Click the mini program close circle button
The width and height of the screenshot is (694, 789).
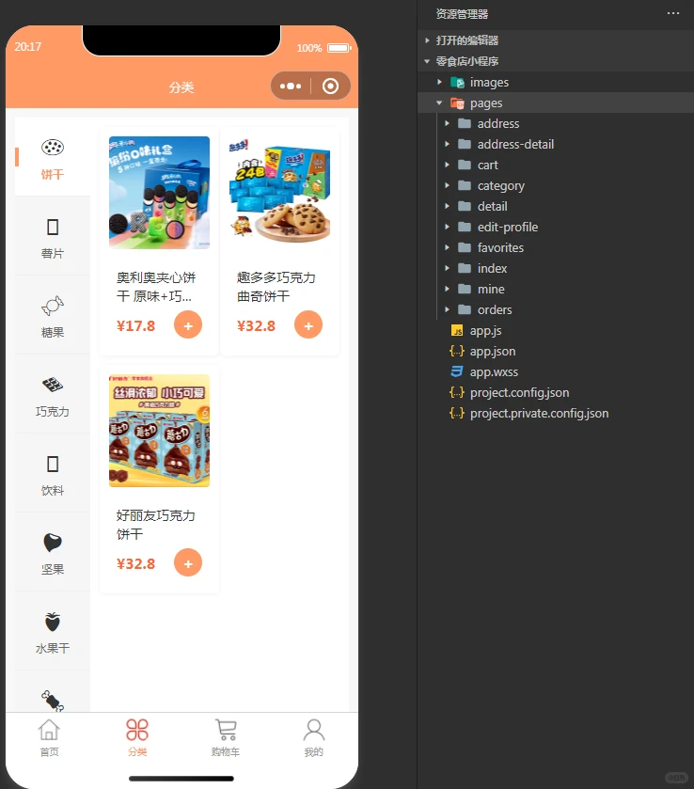pos(331,86)
